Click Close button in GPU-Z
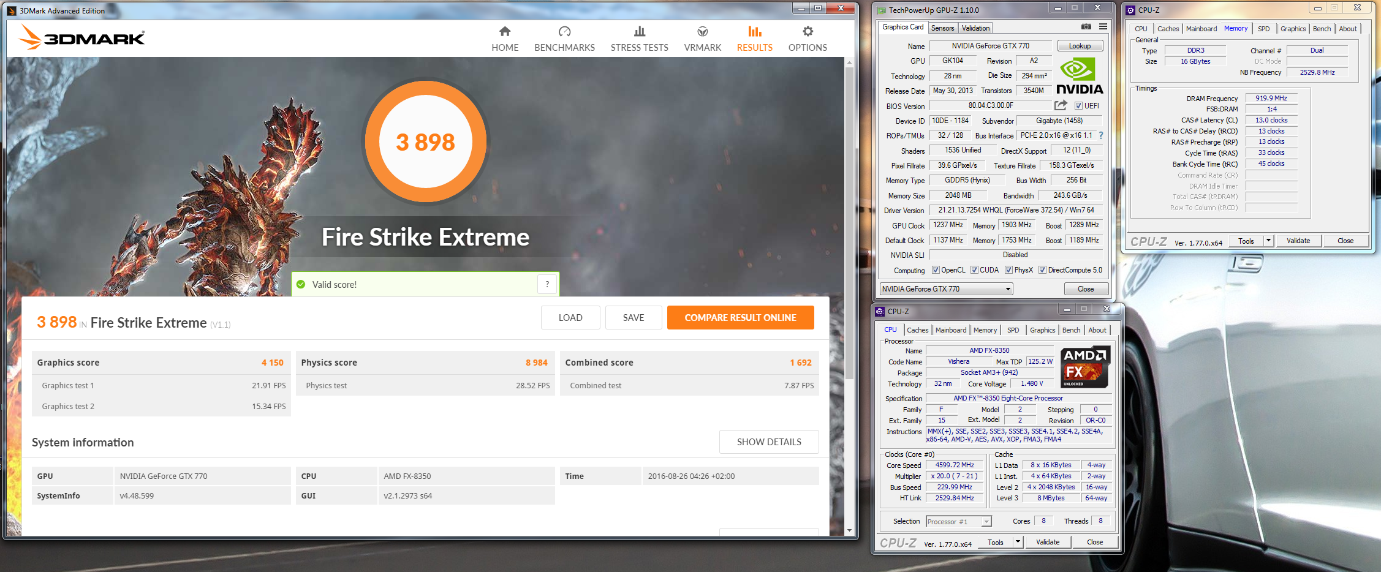1381x572 pixels. pyautogui.click(x=1086, y=289)
